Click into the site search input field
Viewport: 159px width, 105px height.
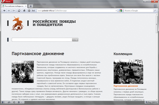coord(42,40)
